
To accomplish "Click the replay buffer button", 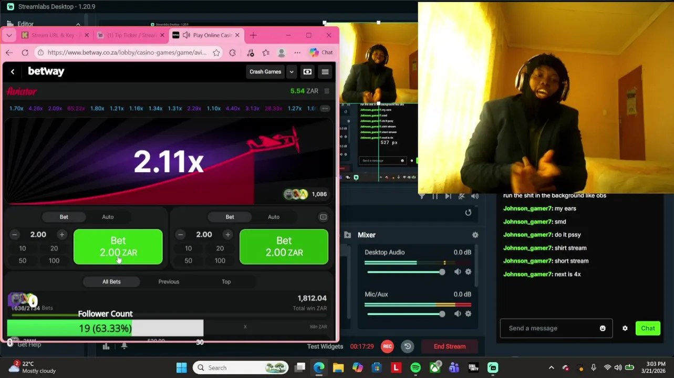I will [x=408, y=346].
